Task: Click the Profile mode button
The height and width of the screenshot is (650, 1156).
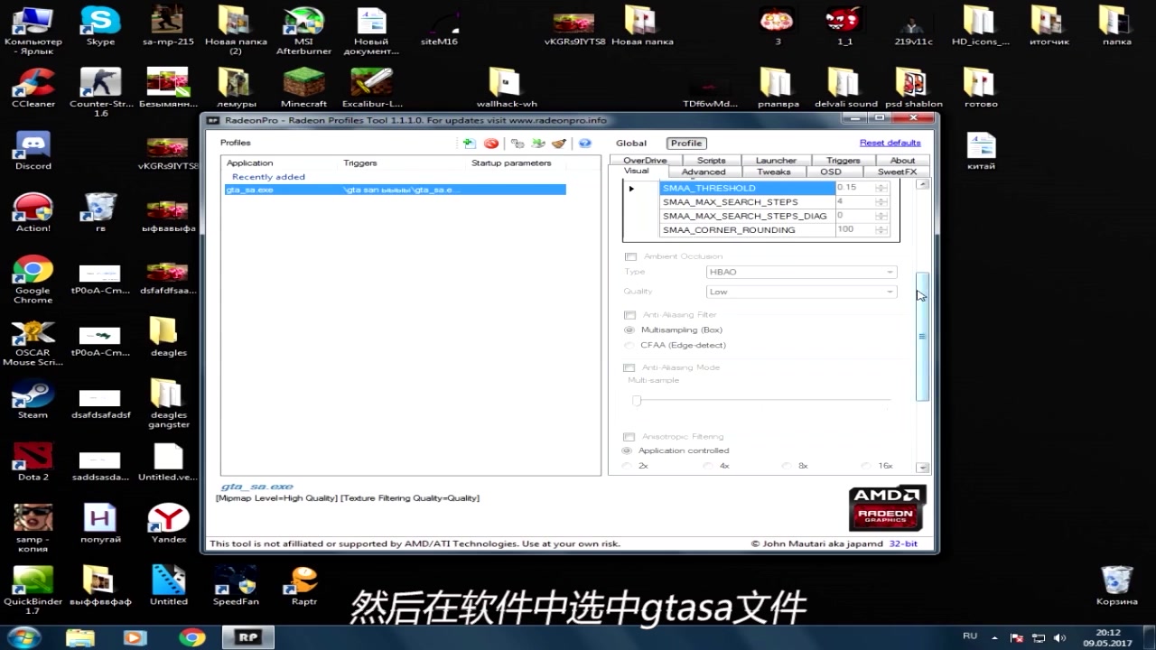Action: coord(686,144)
